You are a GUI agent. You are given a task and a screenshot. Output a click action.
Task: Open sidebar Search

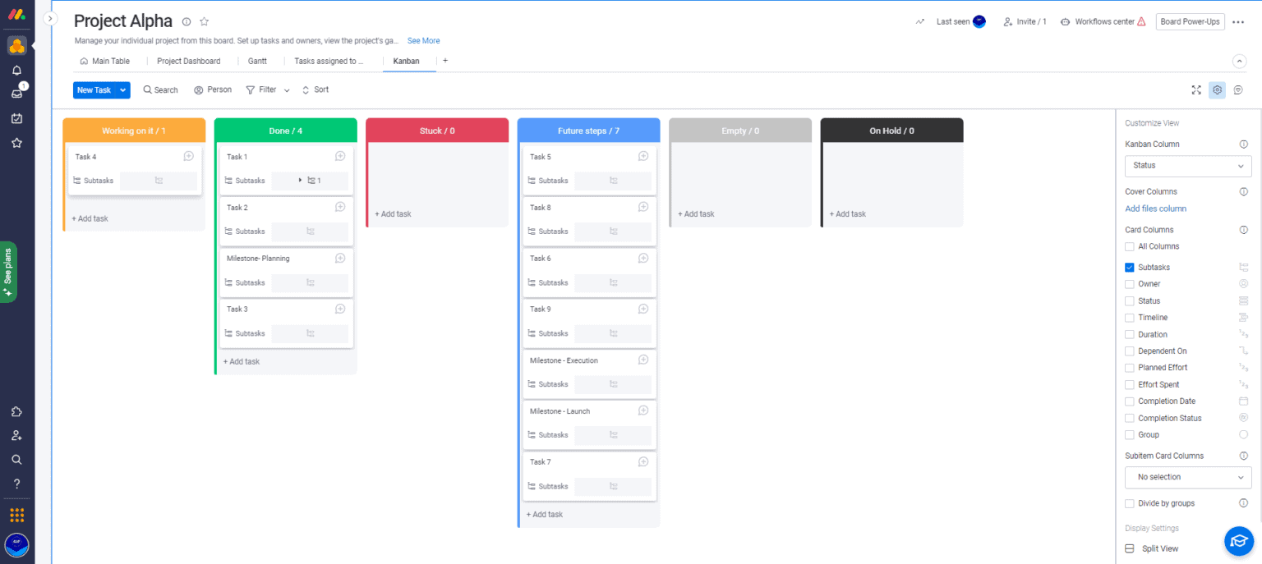pyautogui.click(x=16, y=459)
